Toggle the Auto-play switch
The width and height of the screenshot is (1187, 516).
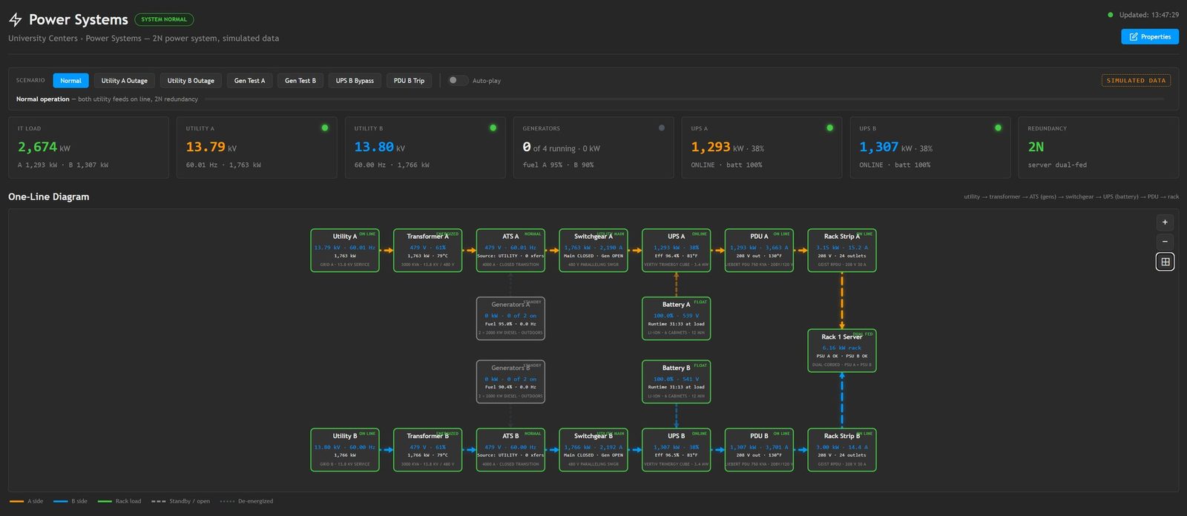pos(458,80)
